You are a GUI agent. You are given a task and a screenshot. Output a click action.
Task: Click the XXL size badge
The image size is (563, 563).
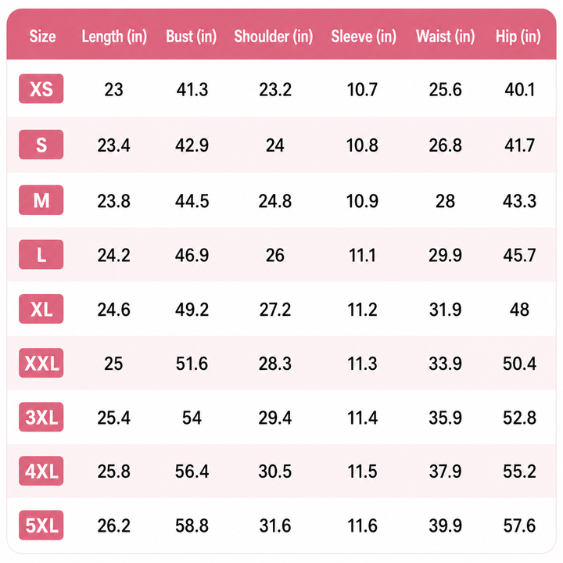click(x=41, y=363)
